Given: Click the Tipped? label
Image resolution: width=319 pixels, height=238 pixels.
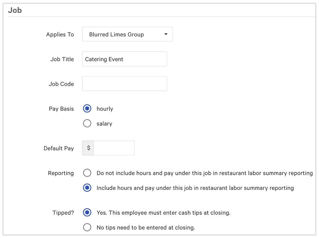Looking at the screenshot, I should pyautogui.click(x=63, y=213).
